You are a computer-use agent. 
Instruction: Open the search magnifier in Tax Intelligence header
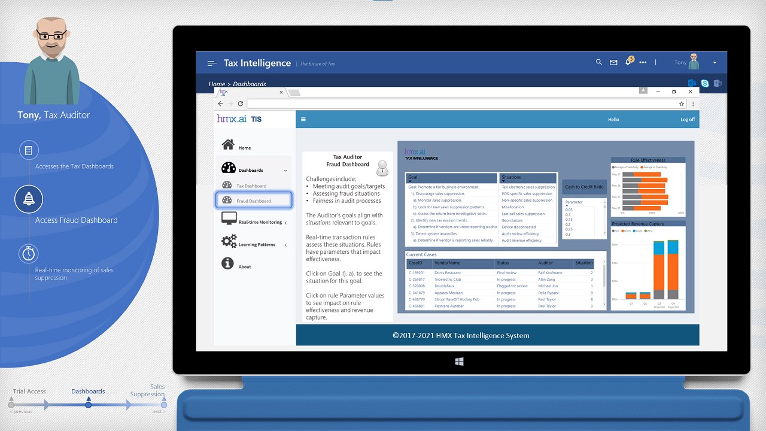click(x=599, y=62)
